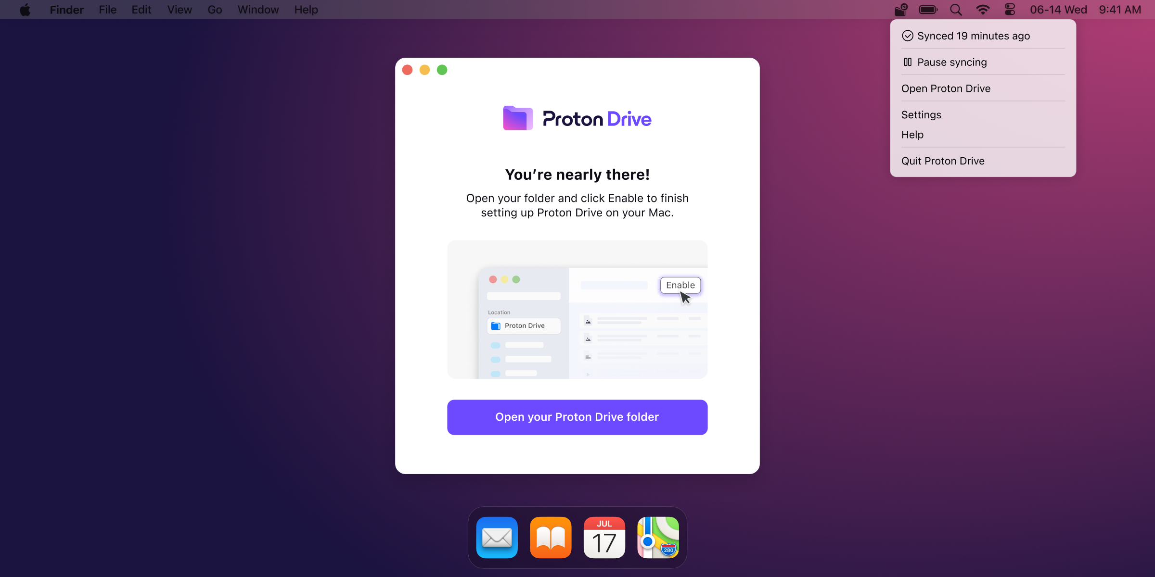1155x577 pixels.
Task: Open Proton Drive from dropdown menu
Action: pyautogui.click(x=946, y=88)
